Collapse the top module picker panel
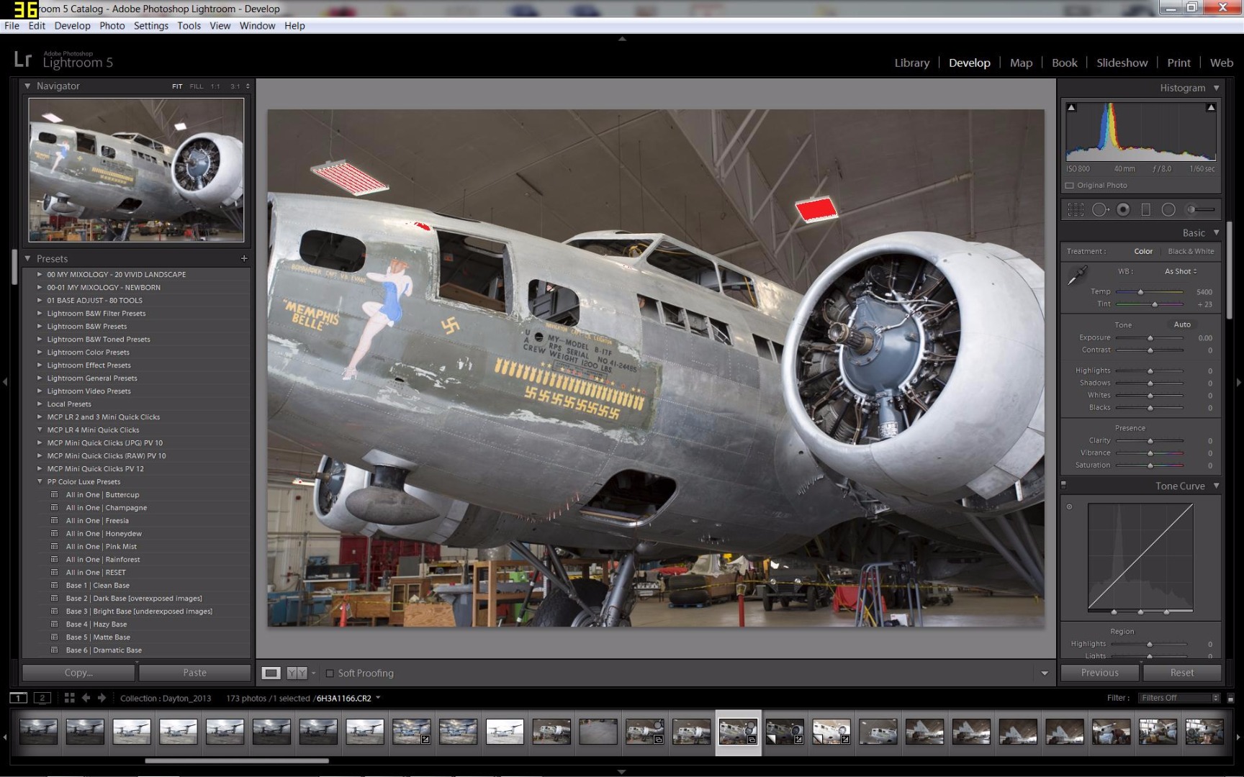 pyautogui.click(x=622, y=39)
